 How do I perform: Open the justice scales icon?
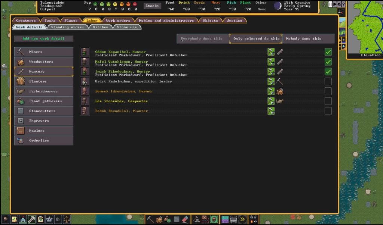[67, 219]
